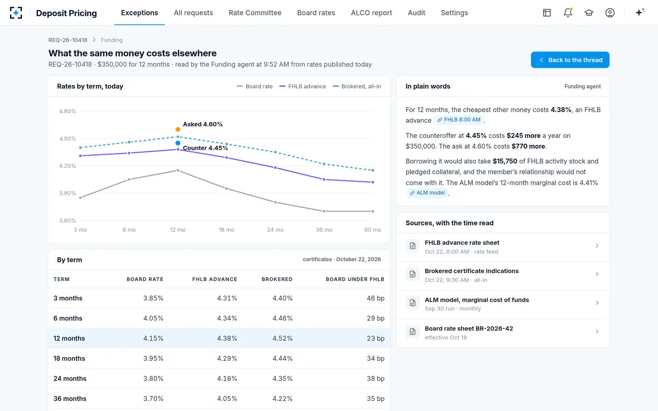
Task: Open the layout panel icon in header
Action: (x=547, y=13)
